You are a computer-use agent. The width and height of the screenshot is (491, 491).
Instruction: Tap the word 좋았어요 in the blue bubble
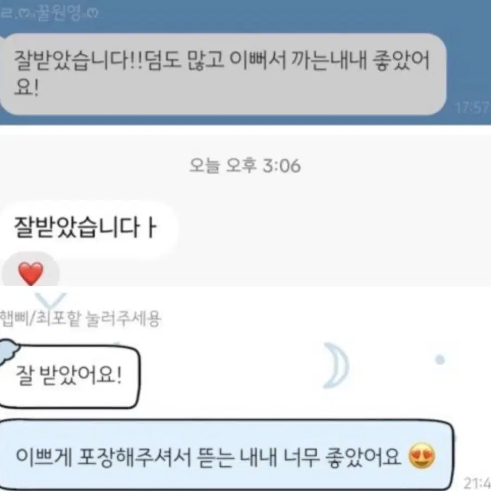tap(363, 457)
